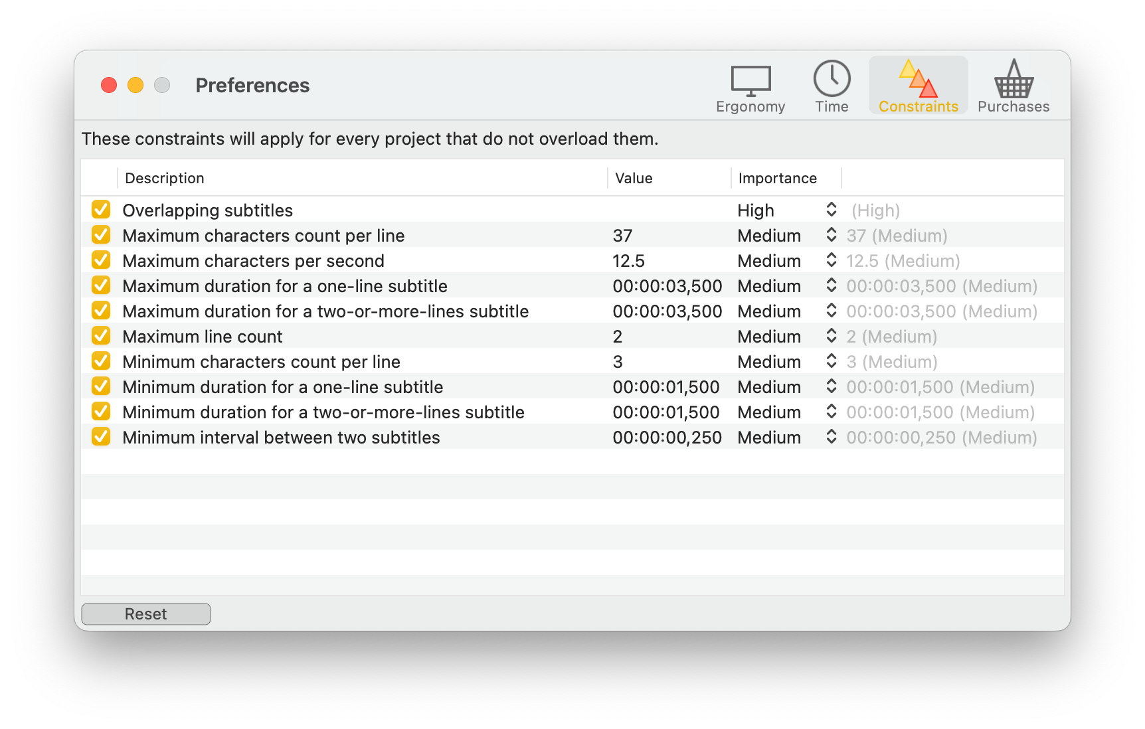Edit the Minimum characters count value 3
This screenshot has width=1145, height=729.
618,362
